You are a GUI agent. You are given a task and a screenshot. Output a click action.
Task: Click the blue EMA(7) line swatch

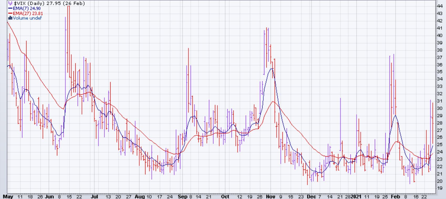10,9
